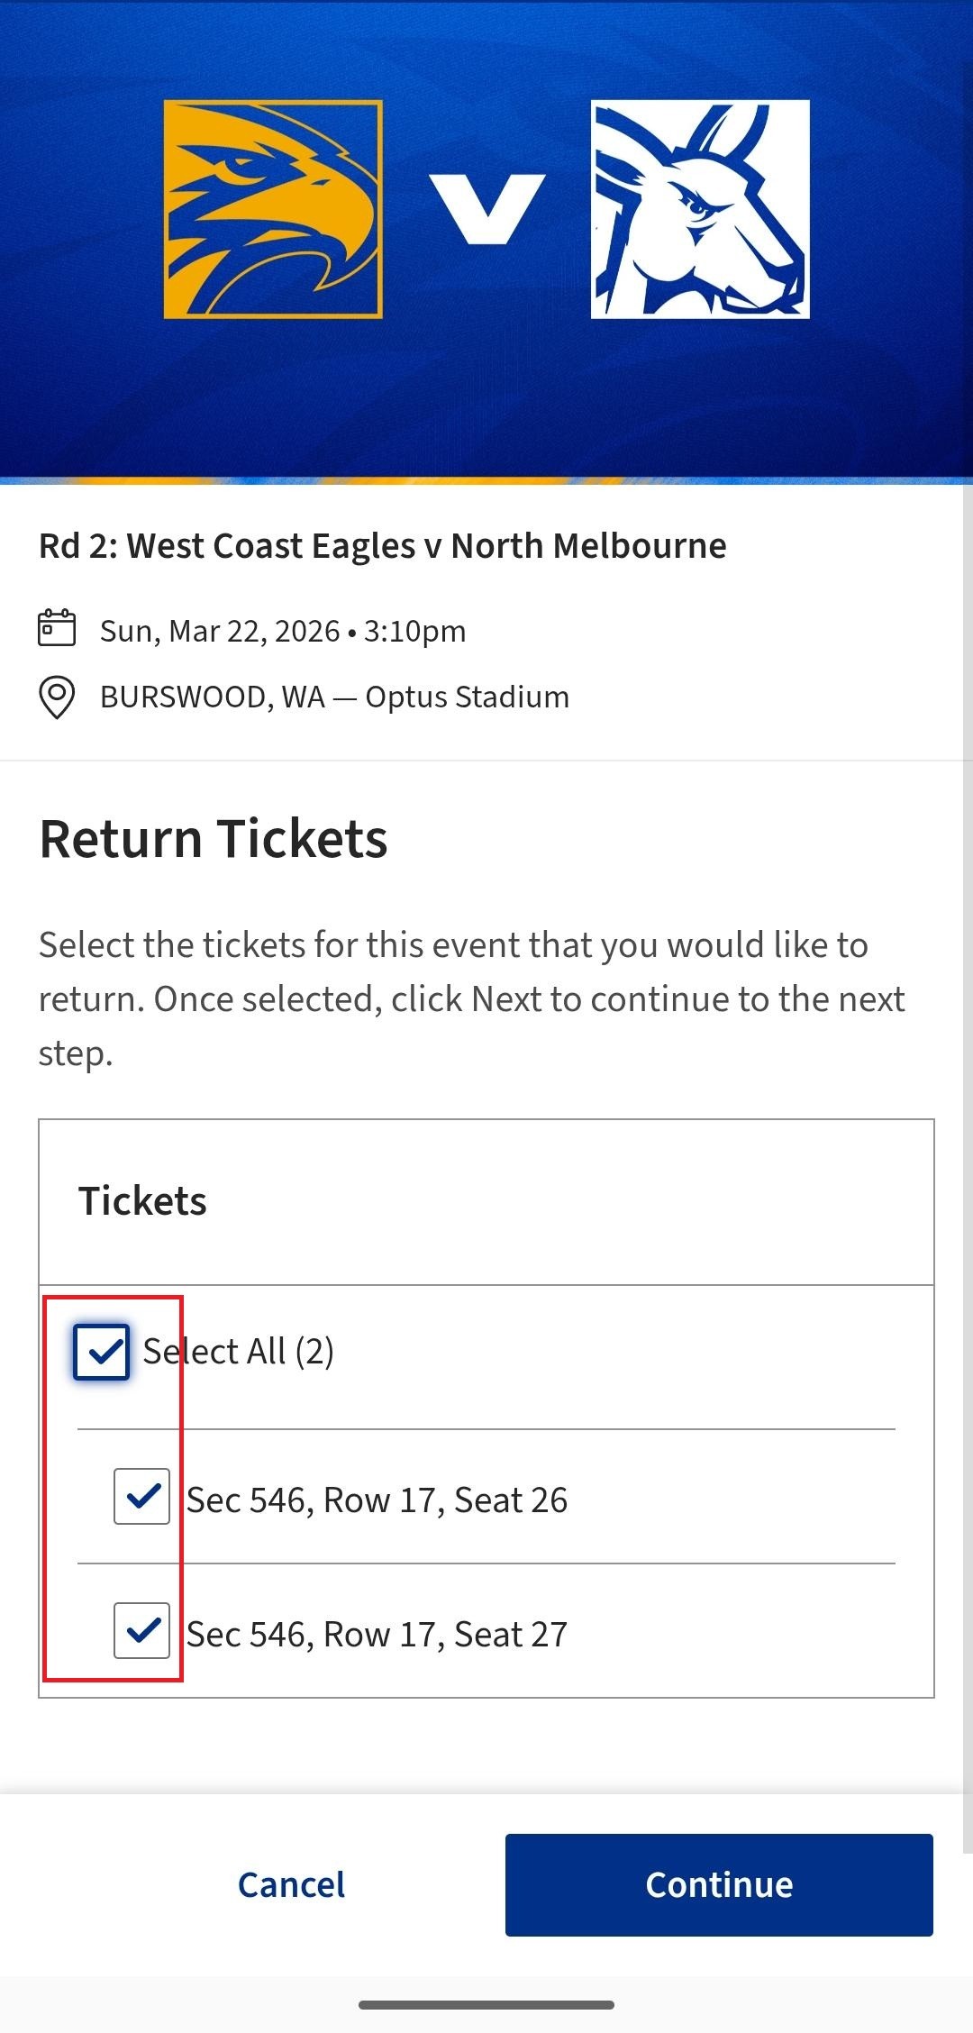The height and width of the screenshot is (2033, 973).
Task: Tap the home indicator bar at bottom
Action: point(486,2005)
